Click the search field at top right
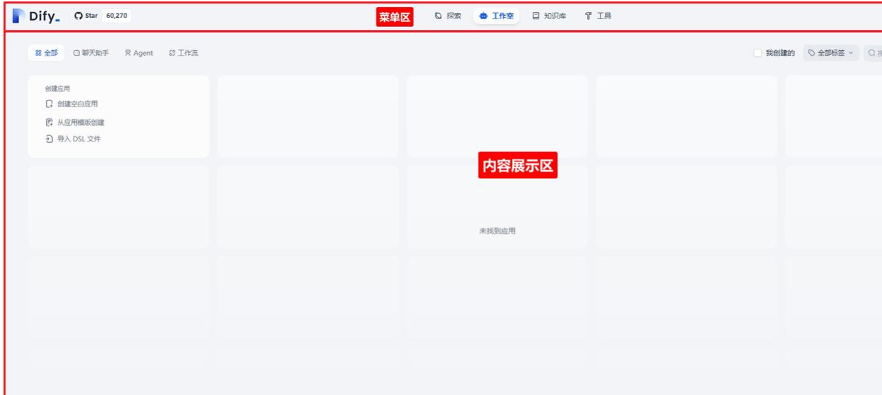This screenshot has width=882, height=395. (873, 53)
